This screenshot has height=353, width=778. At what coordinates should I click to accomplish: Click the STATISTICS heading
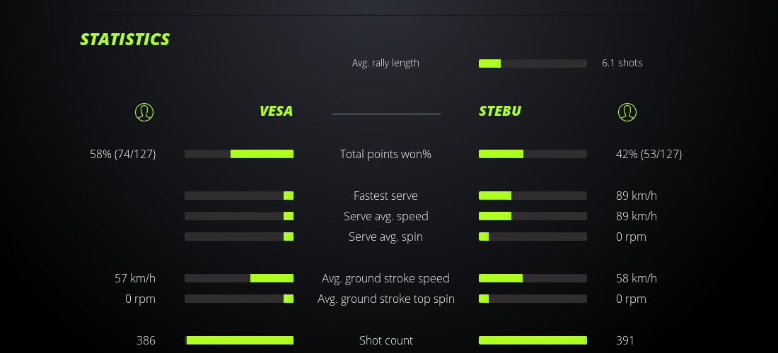click(125, 40)
